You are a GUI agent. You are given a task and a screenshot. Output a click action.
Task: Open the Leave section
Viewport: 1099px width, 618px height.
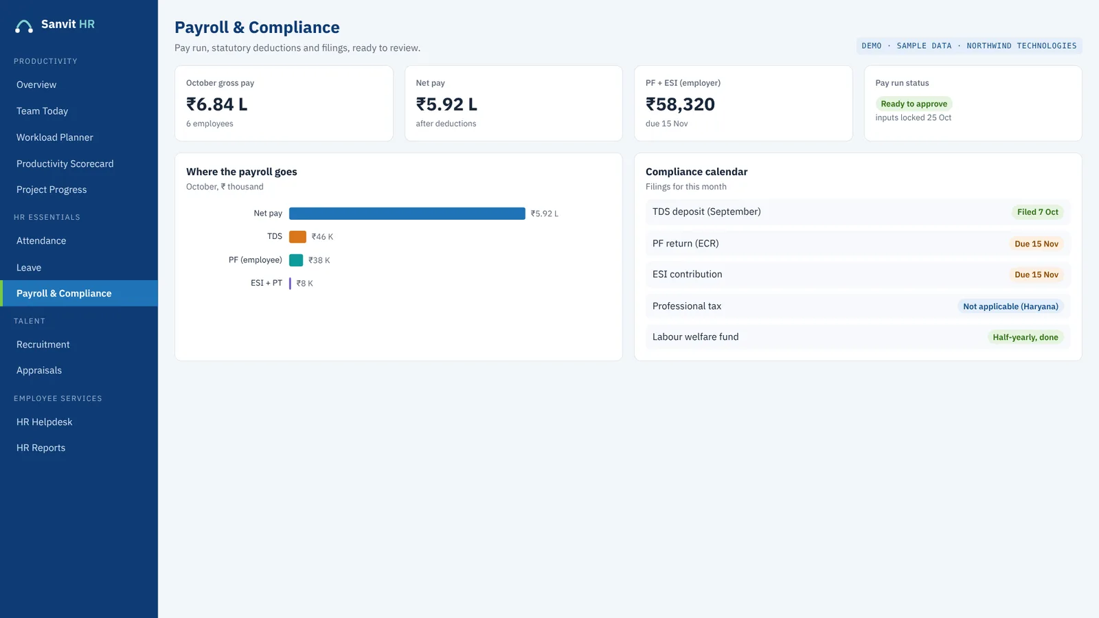79,267
